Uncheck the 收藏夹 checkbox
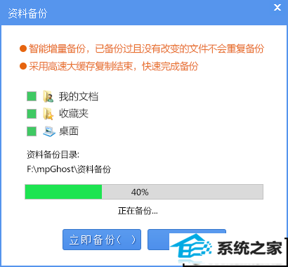 pos(32,114)
